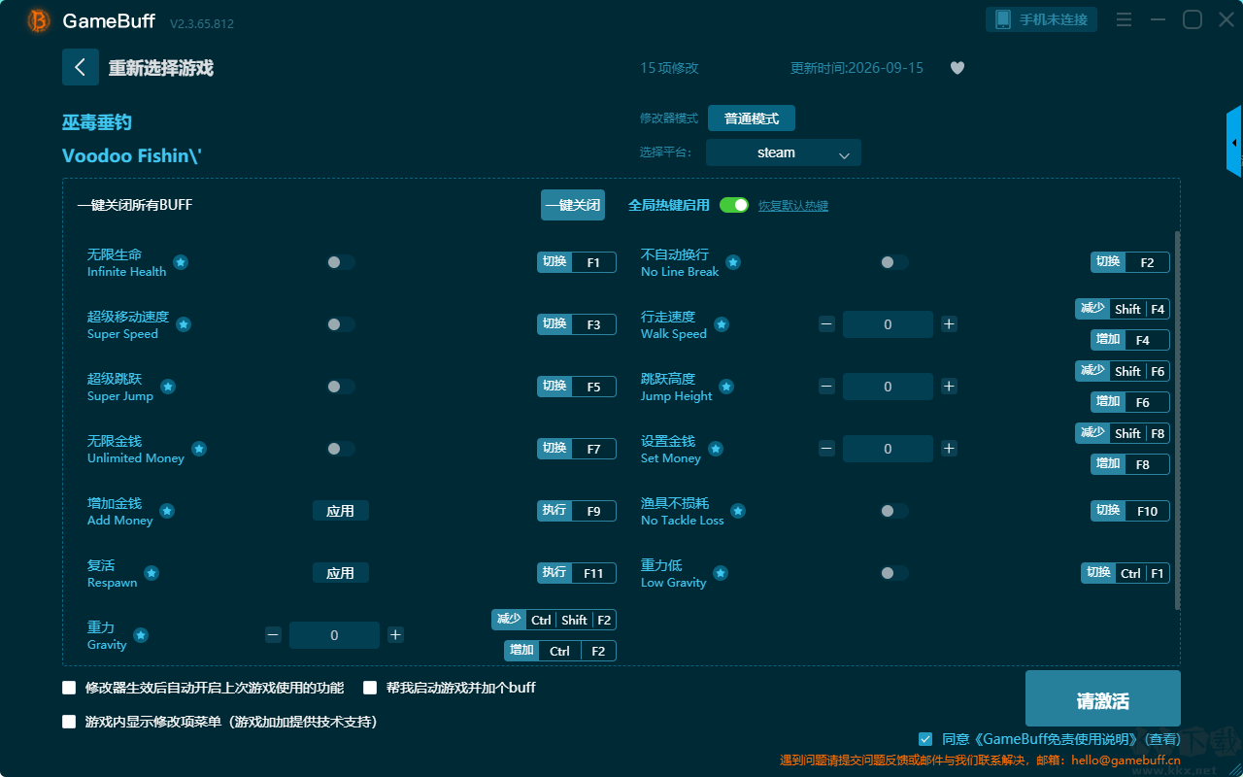Click the cheat list vertical scrollbar
The height and width of the screenshot is (777, 1243).
[x=1178, y=421]
